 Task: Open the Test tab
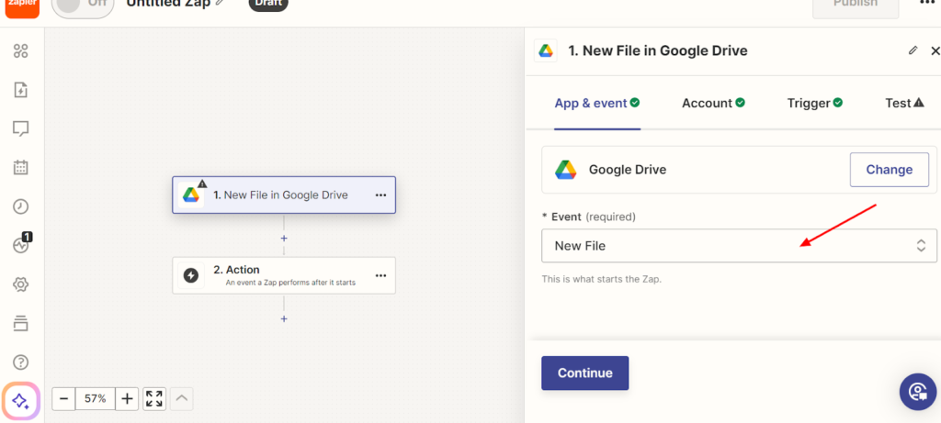pos(903,103)
